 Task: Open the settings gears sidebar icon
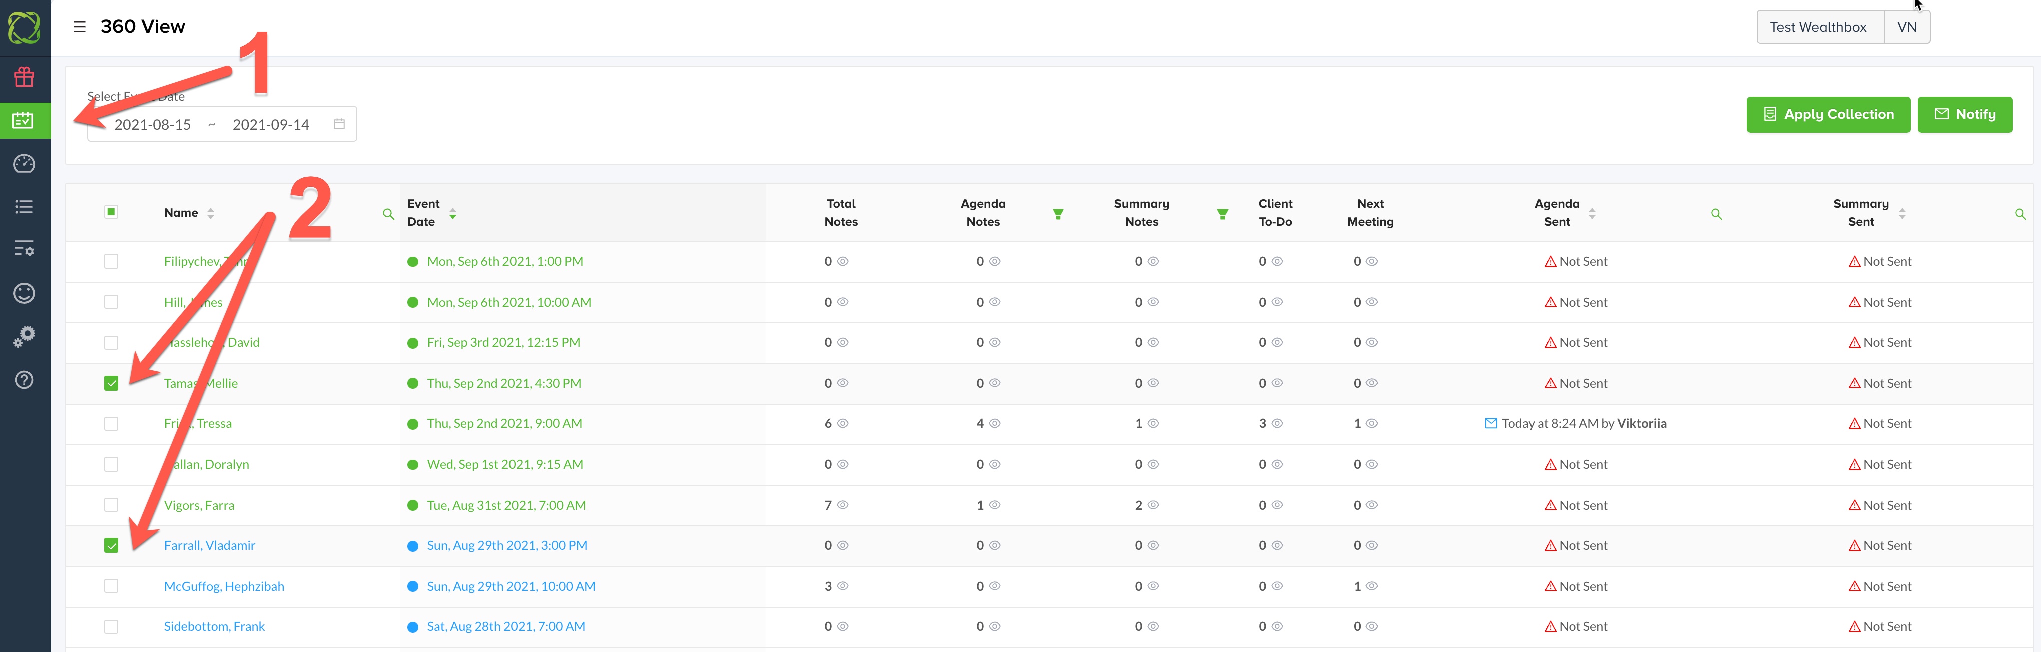click(x=24, y=337)
